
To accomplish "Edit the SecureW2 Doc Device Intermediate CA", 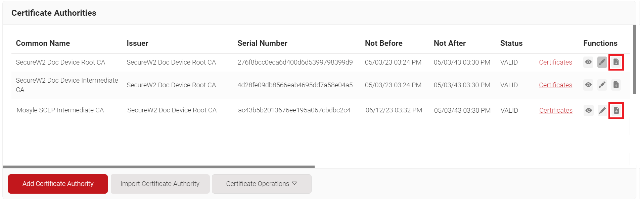I will point(602,85).
